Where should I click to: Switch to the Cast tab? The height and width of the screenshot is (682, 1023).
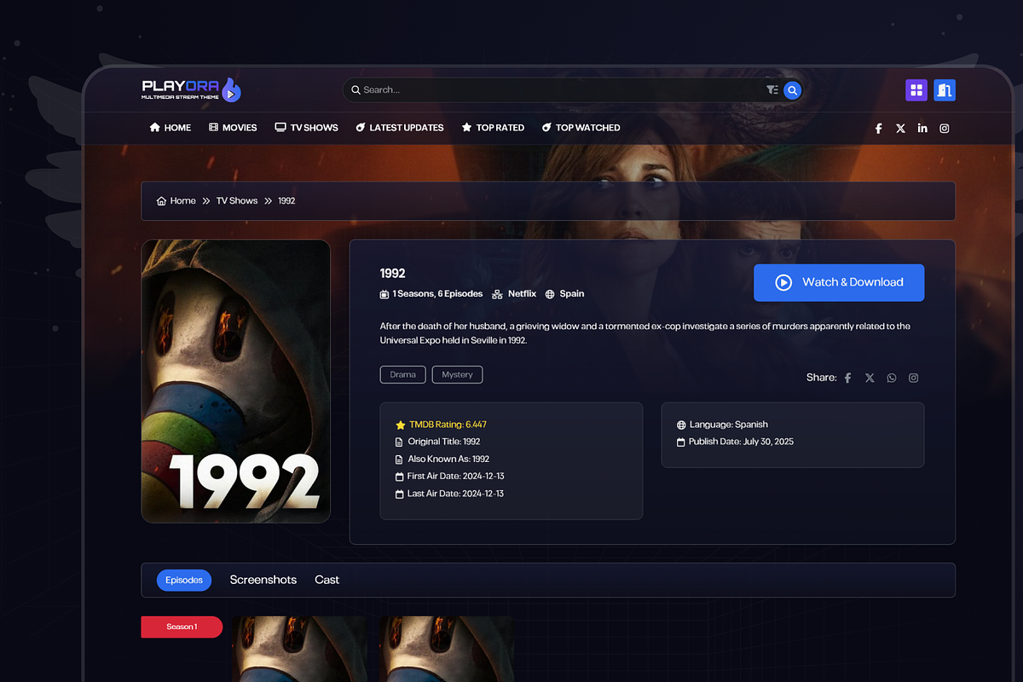click(x=327, y=580)
